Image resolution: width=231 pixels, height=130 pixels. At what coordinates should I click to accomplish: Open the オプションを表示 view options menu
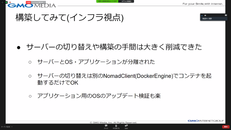pos(126,1)
